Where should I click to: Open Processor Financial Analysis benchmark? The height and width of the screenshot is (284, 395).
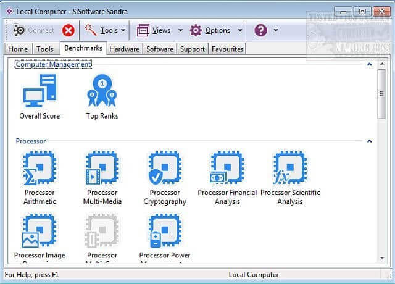tap(227, 169)
